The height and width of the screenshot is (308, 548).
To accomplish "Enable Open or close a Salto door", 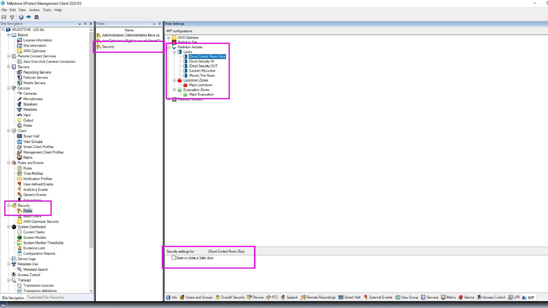I will [174, 258].
